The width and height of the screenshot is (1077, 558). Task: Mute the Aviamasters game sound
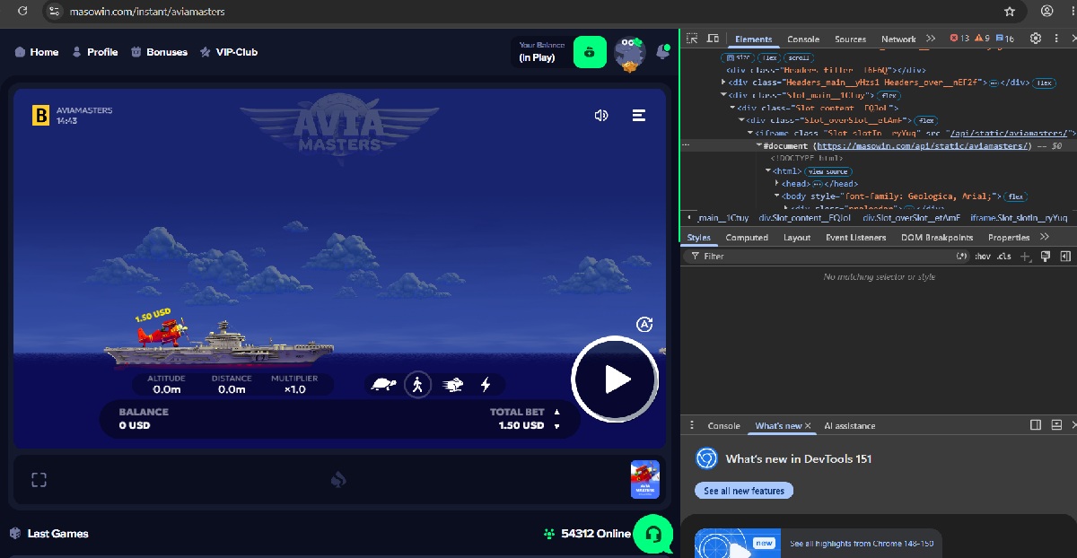[x=601, y=116]
